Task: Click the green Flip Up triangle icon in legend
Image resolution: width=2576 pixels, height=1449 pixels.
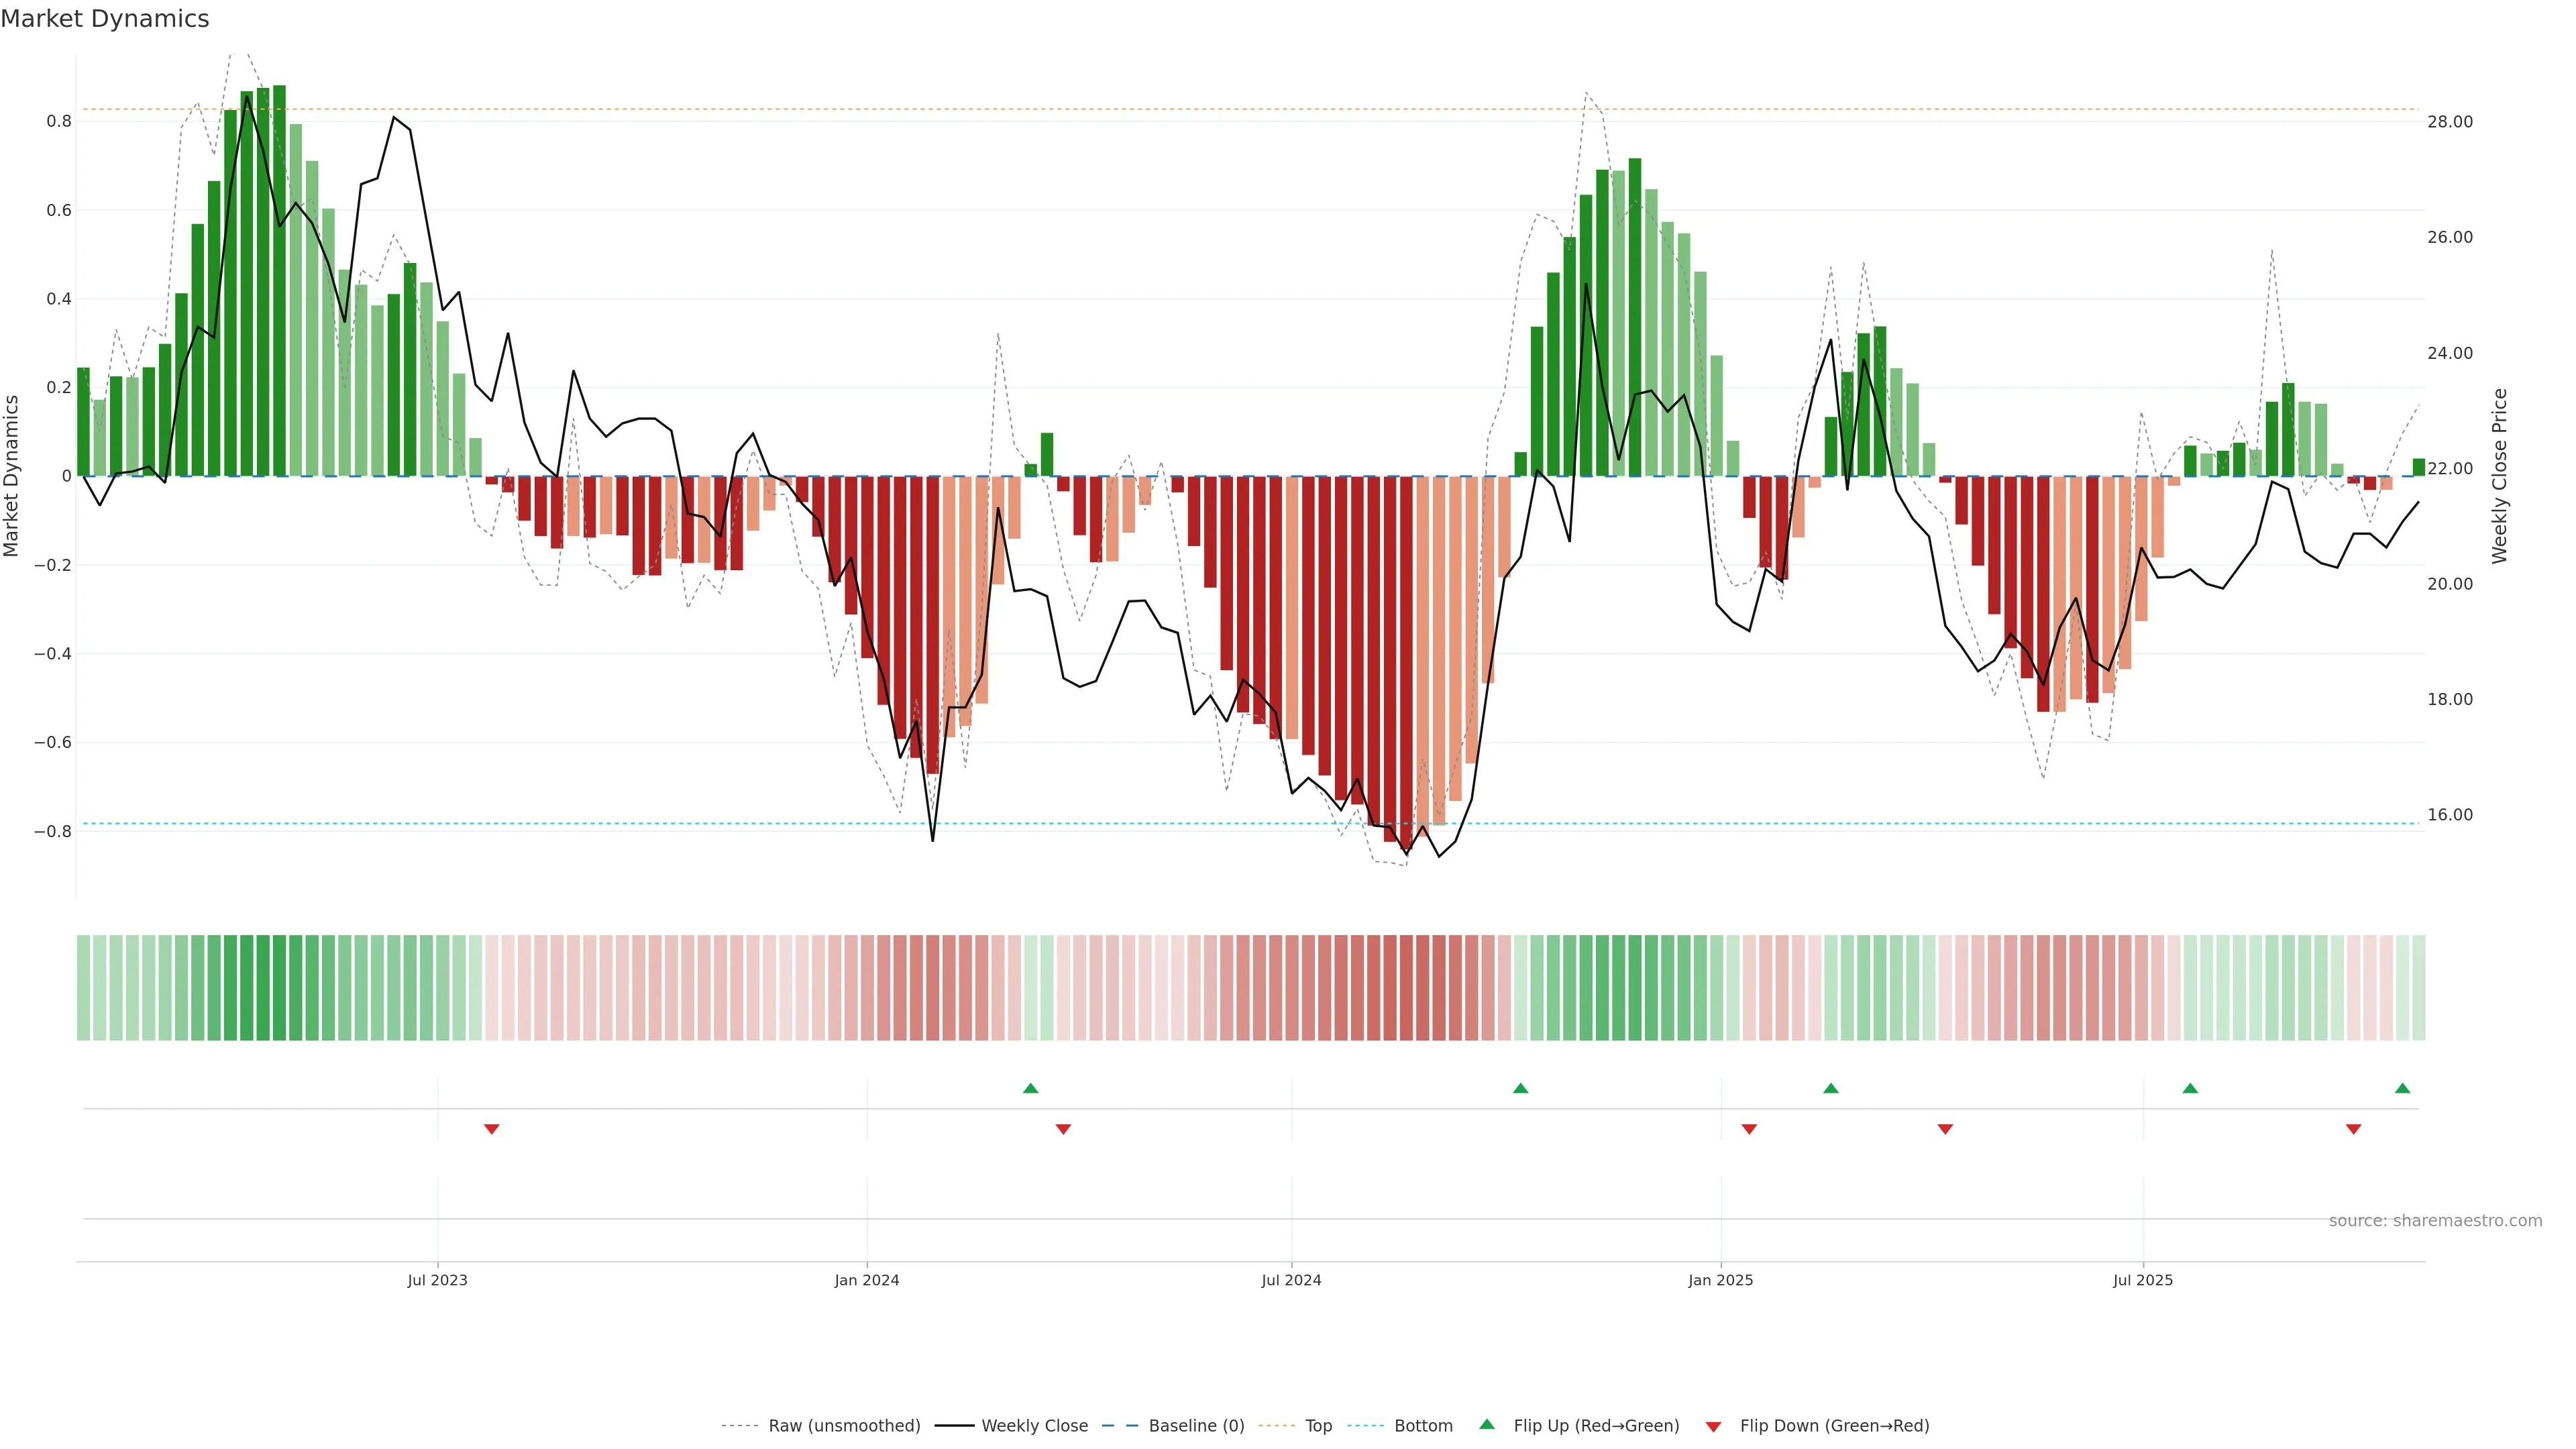Action: [1487, 1424]
